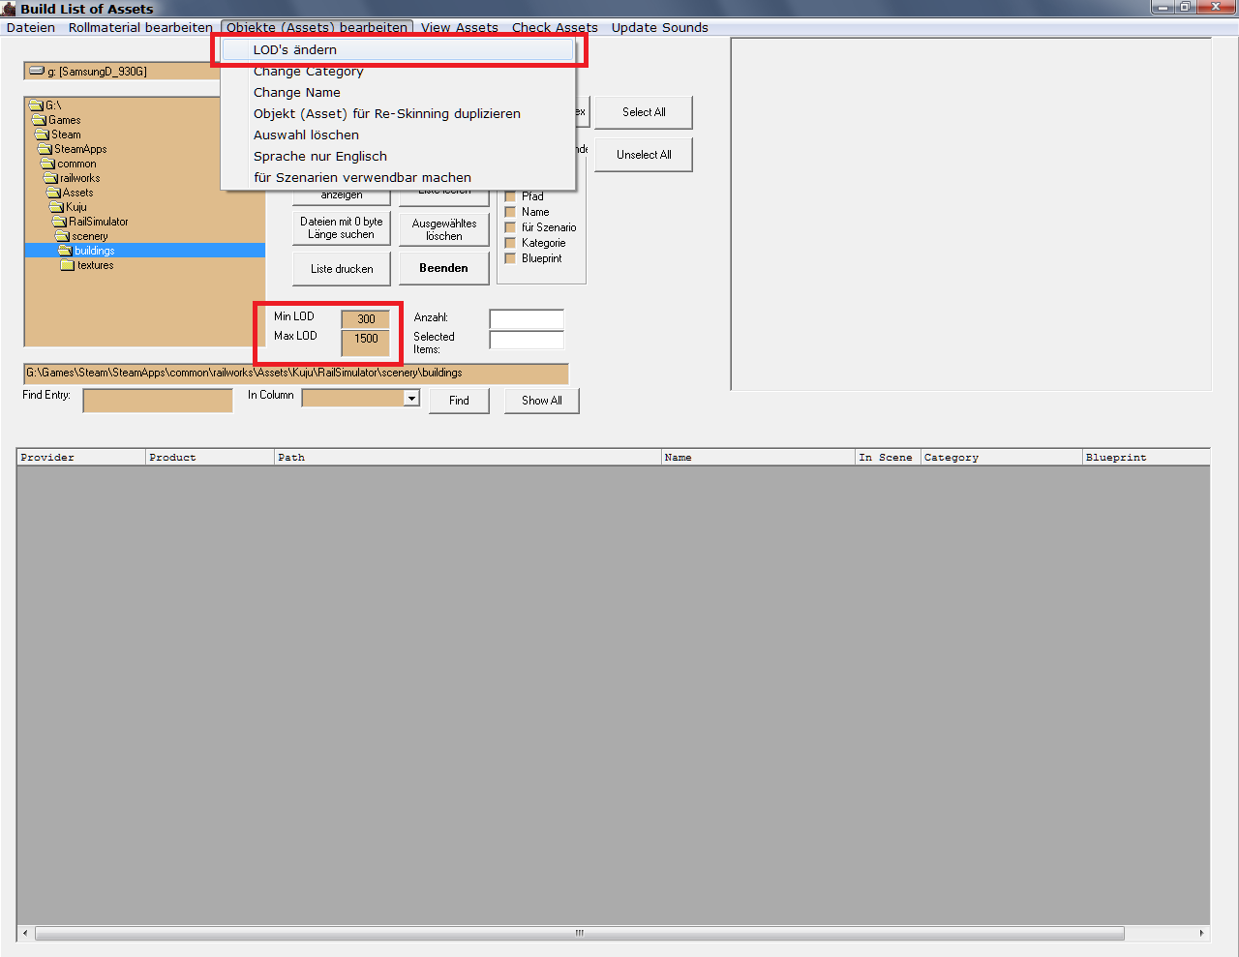Click Dateien mit 0 byte Länge suchen

click(x=342, y=228)
